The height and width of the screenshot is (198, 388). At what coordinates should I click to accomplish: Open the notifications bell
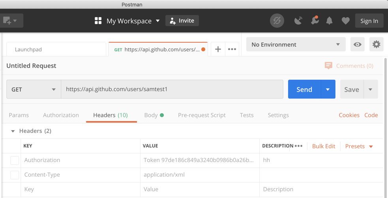329,21
